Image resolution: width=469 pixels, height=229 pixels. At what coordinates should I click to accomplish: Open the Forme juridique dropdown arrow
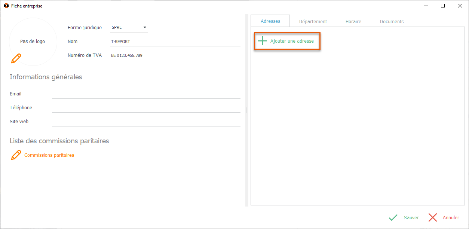pyautogui.click(x=145, y=28)
